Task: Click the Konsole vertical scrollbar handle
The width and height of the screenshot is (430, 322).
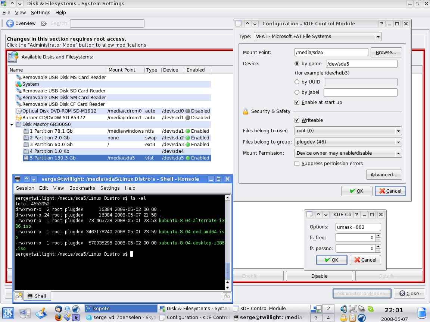Action: tap(227, 271)
